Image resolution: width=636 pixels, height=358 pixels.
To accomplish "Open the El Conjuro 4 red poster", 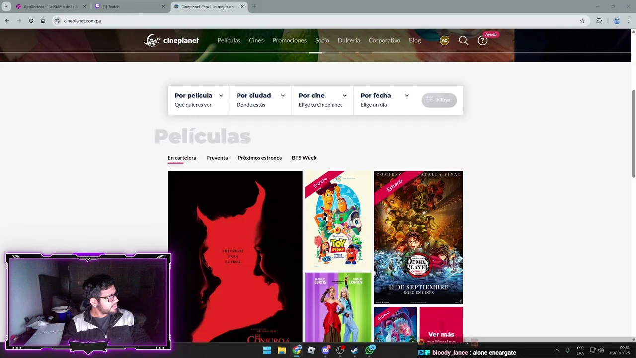I will coord(235,256).
